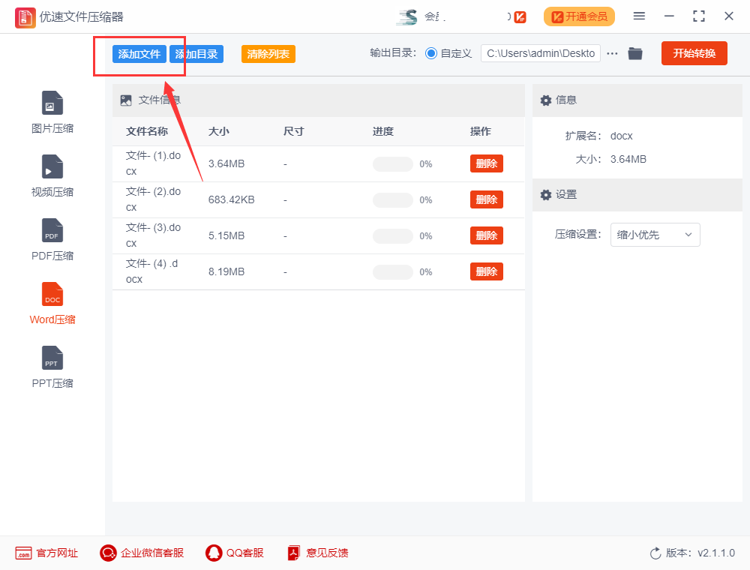The image size is (750, 570).
Task: Open the output folder icon
Action: click(x=635, y=53)
